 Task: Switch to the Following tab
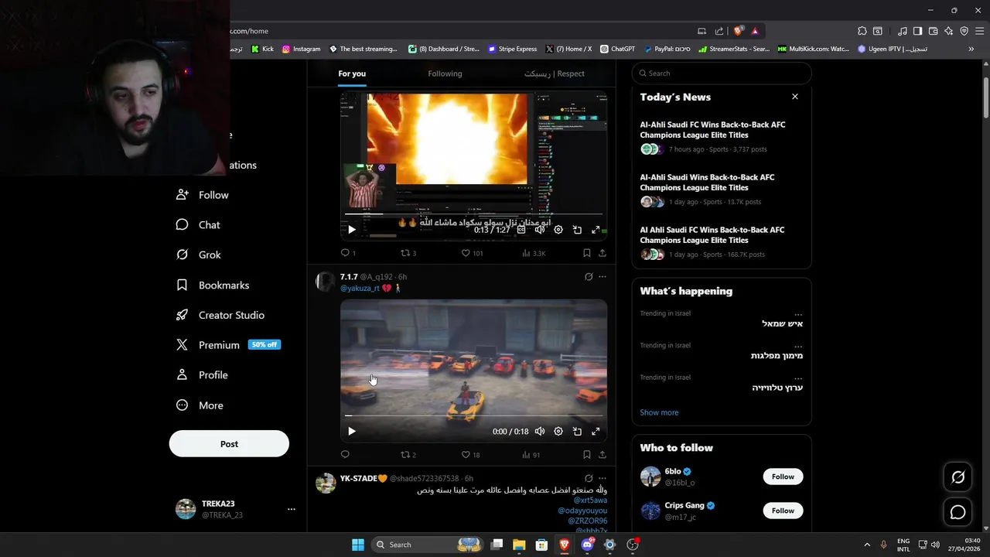[445, 73]
